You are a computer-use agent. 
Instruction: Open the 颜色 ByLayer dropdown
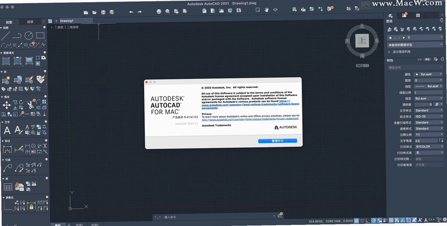(429, 74)
